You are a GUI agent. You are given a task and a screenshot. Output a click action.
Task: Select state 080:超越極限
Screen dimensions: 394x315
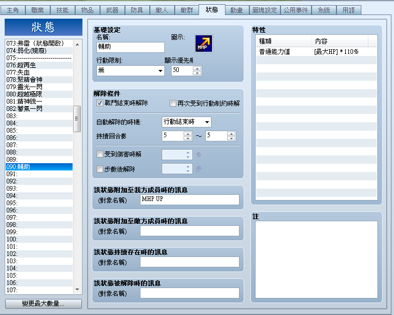pos(39,94)
